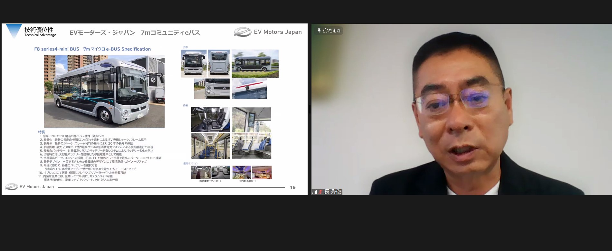Click feature line 1 "低床・フルフラット構造"

[72, 136]
